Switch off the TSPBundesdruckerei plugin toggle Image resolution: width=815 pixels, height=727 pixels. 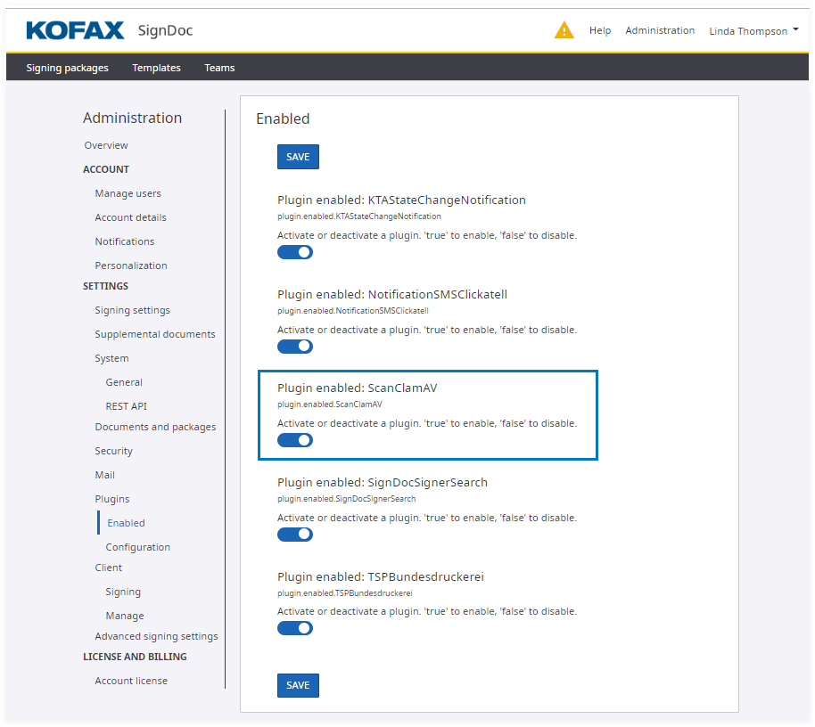tap(295, 628)
